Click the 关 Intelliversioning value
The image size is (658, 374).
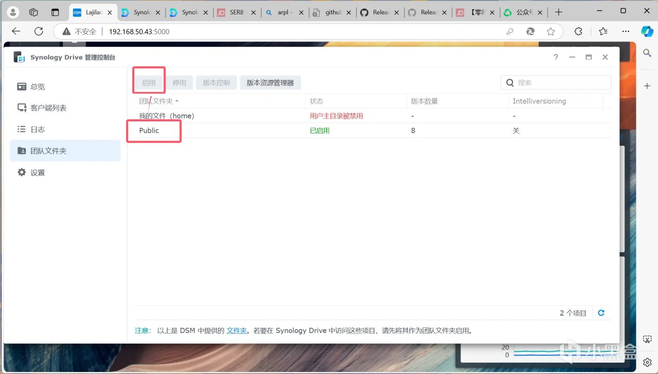click(516, 131)
